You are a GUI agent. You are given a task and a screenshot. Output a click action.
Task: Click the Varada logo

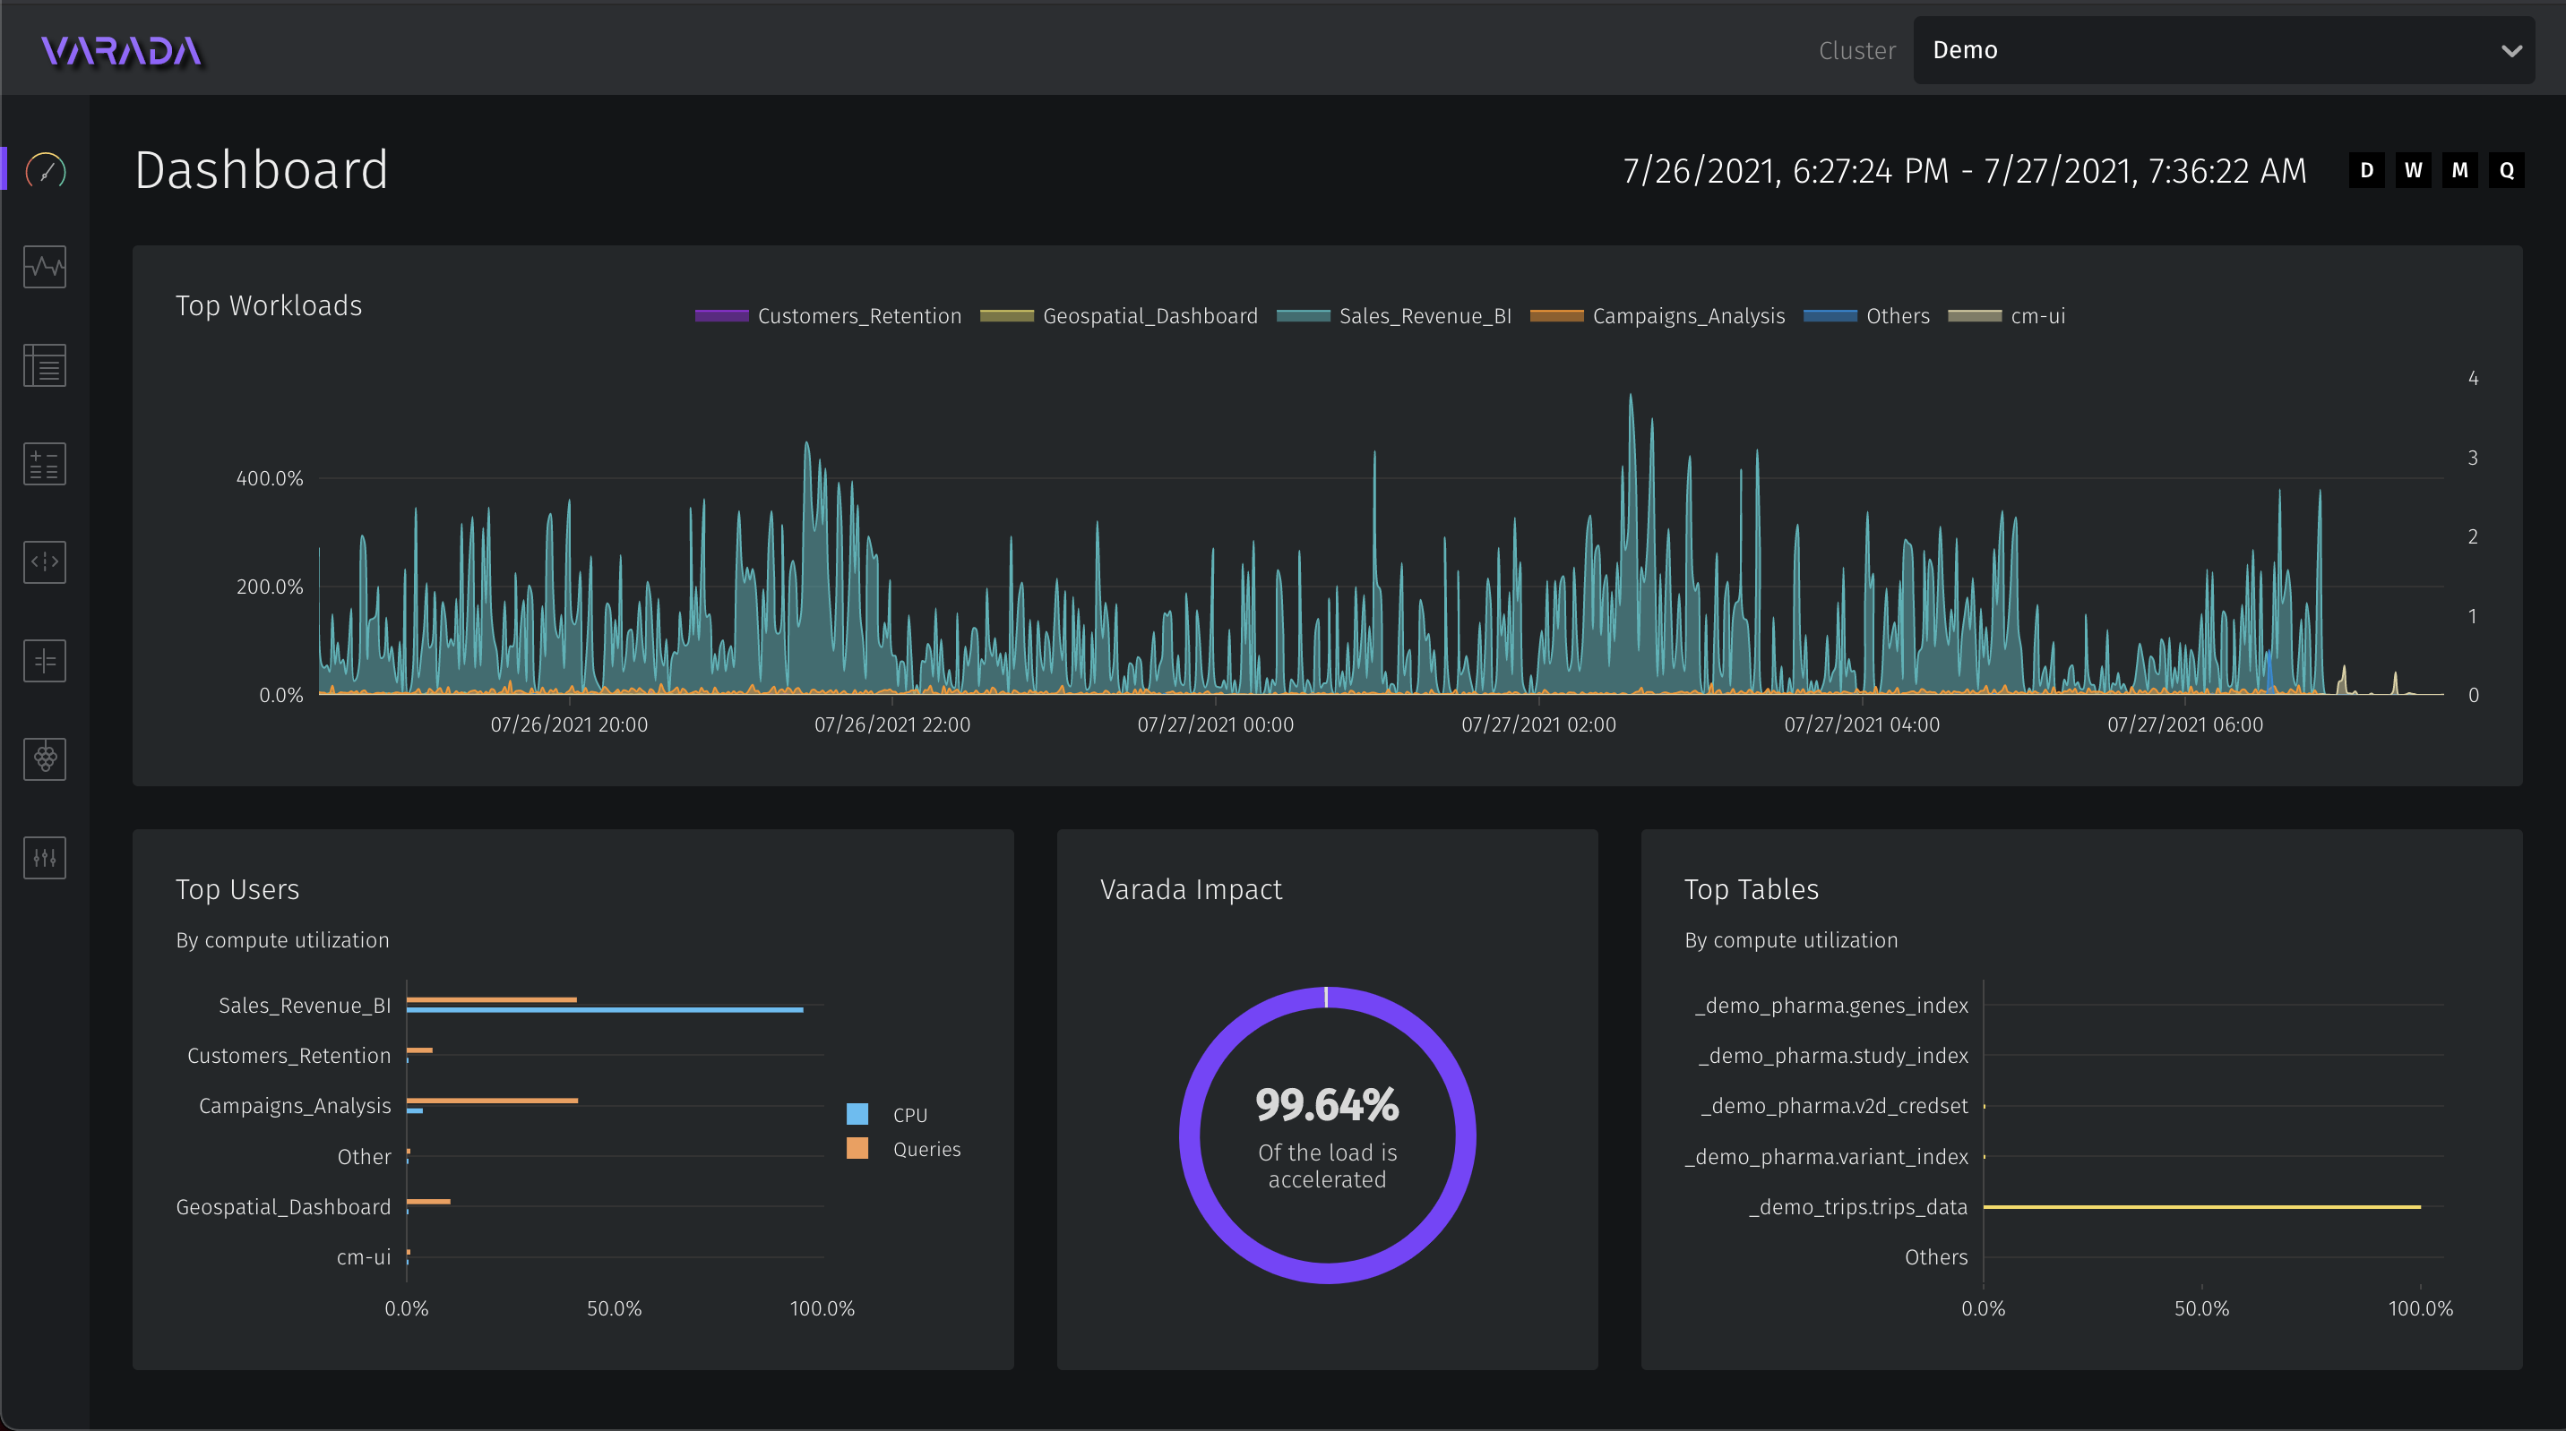pyautogui.click(x=122, y=50)
